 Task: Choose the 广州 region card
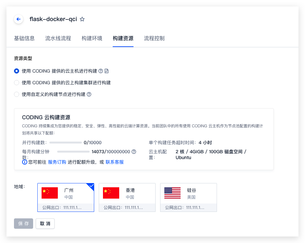66,197
